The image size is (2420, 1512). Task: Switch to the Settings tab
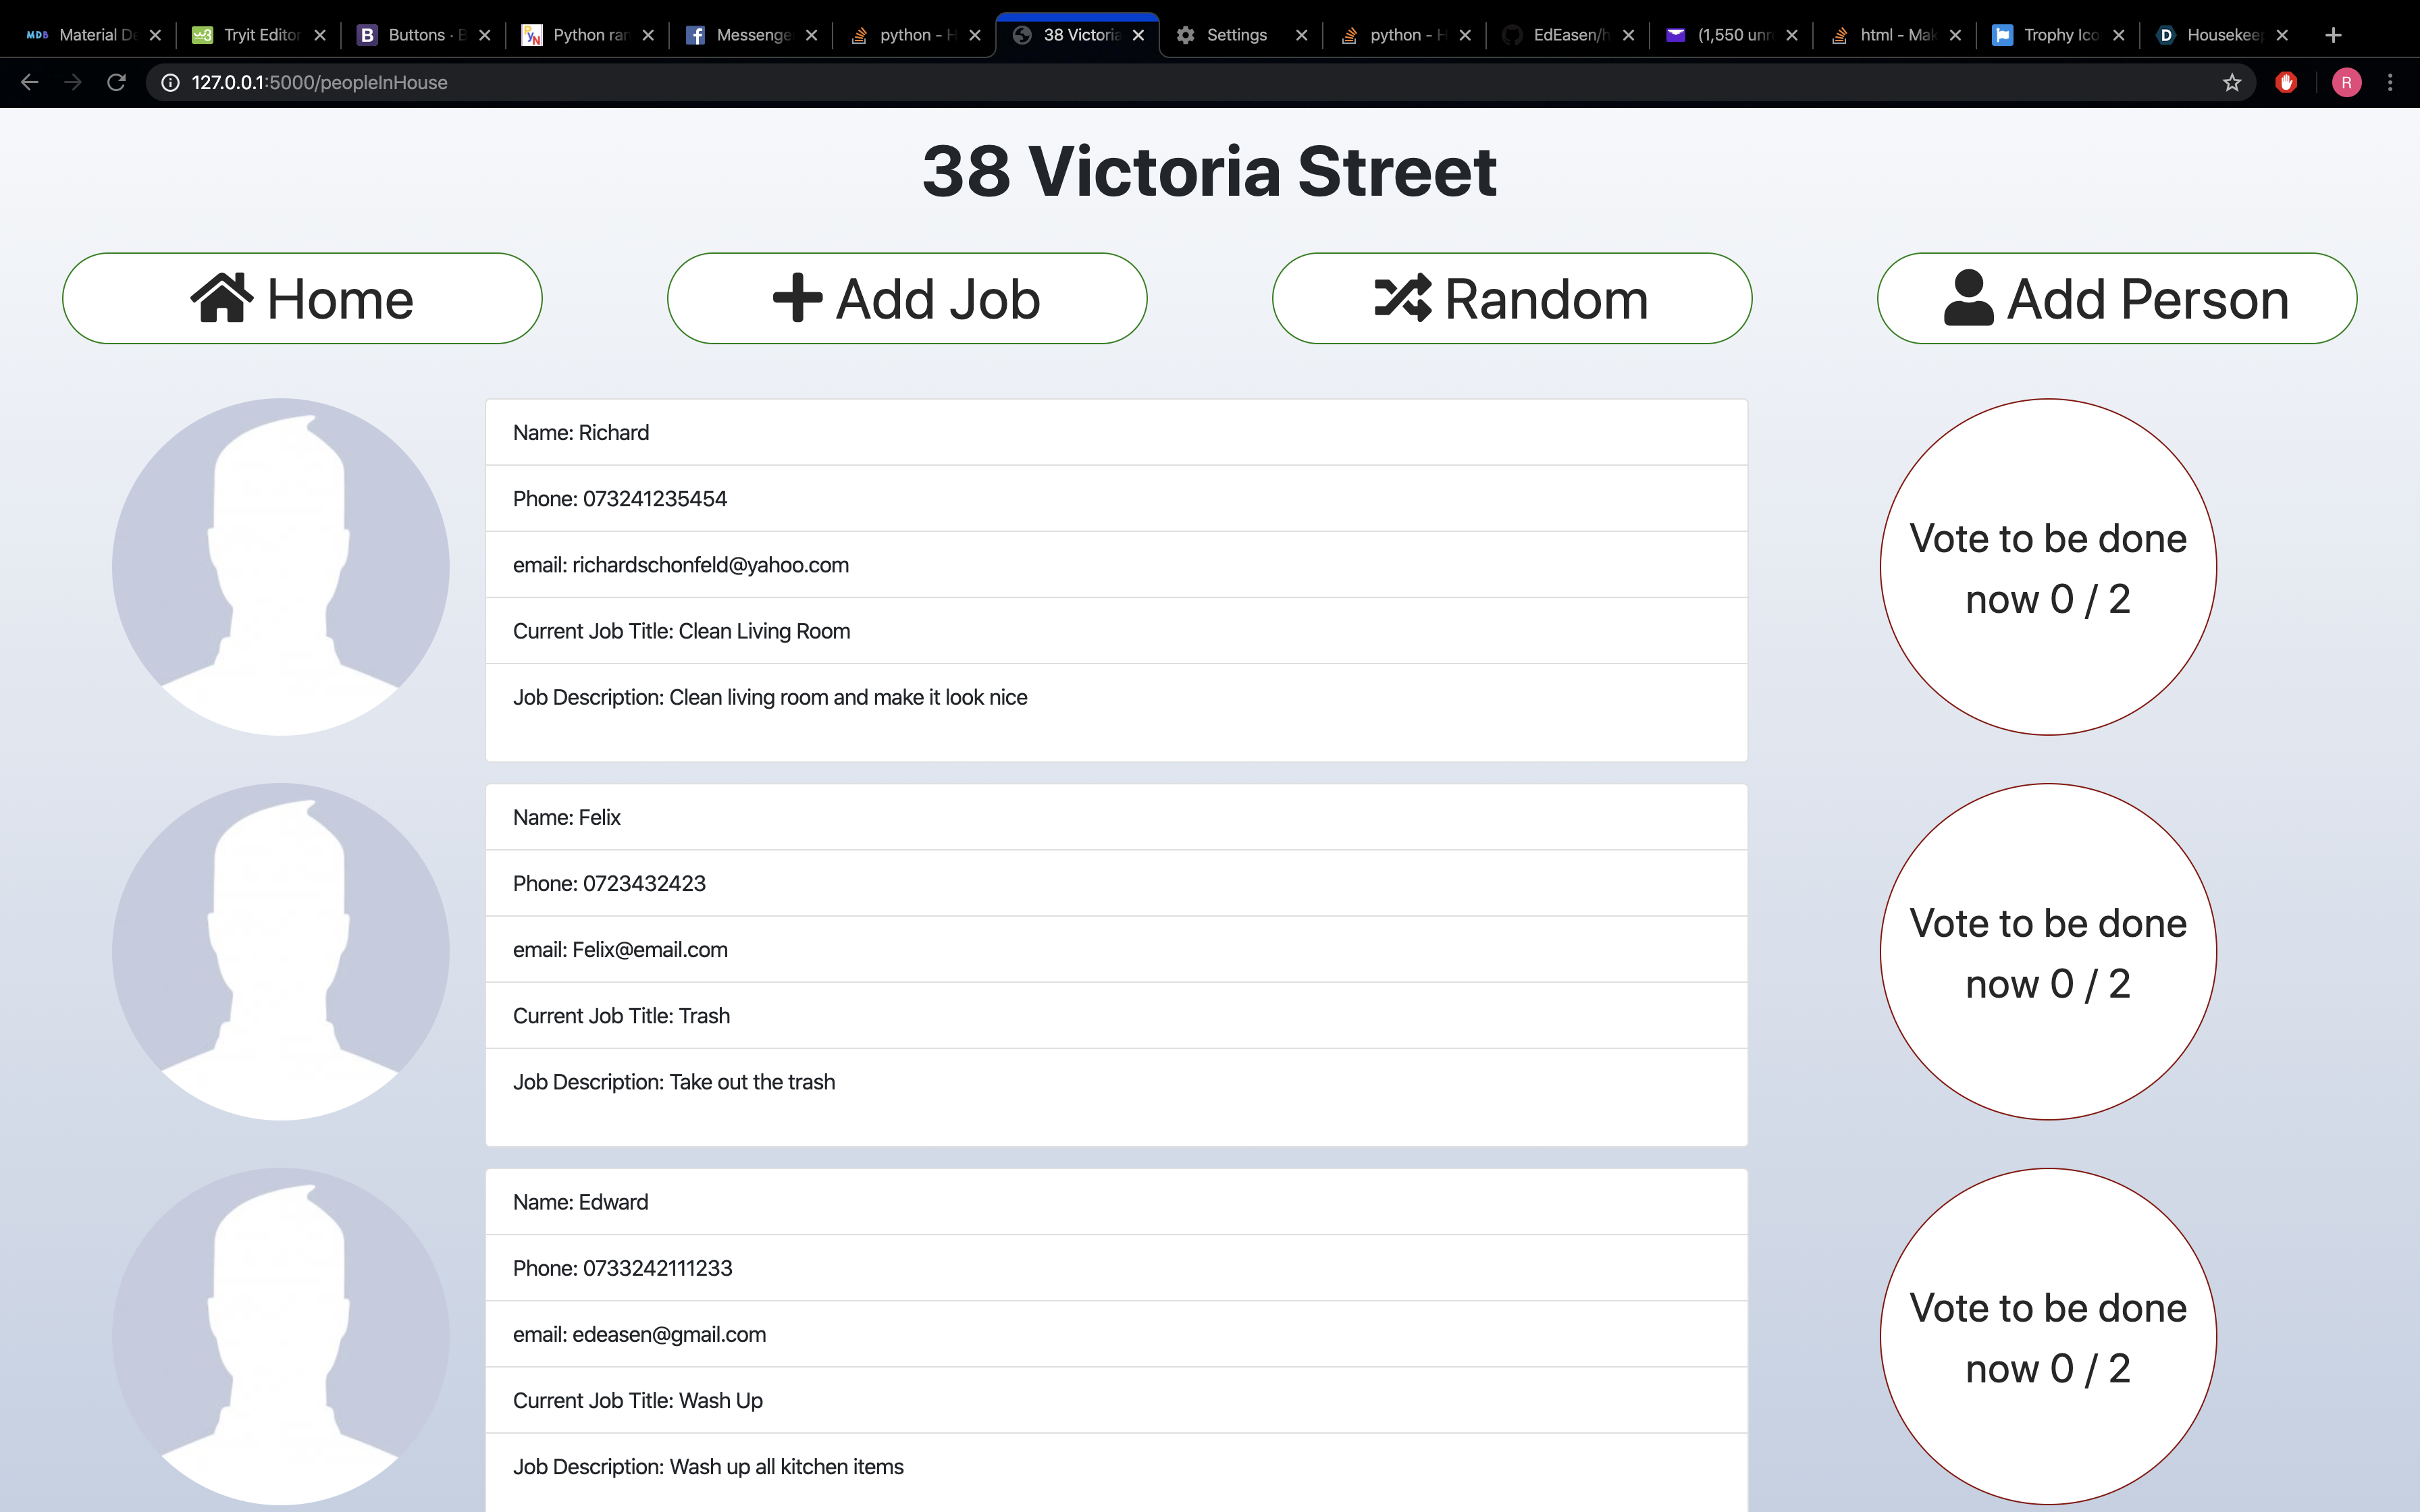tap(1236, 35)
